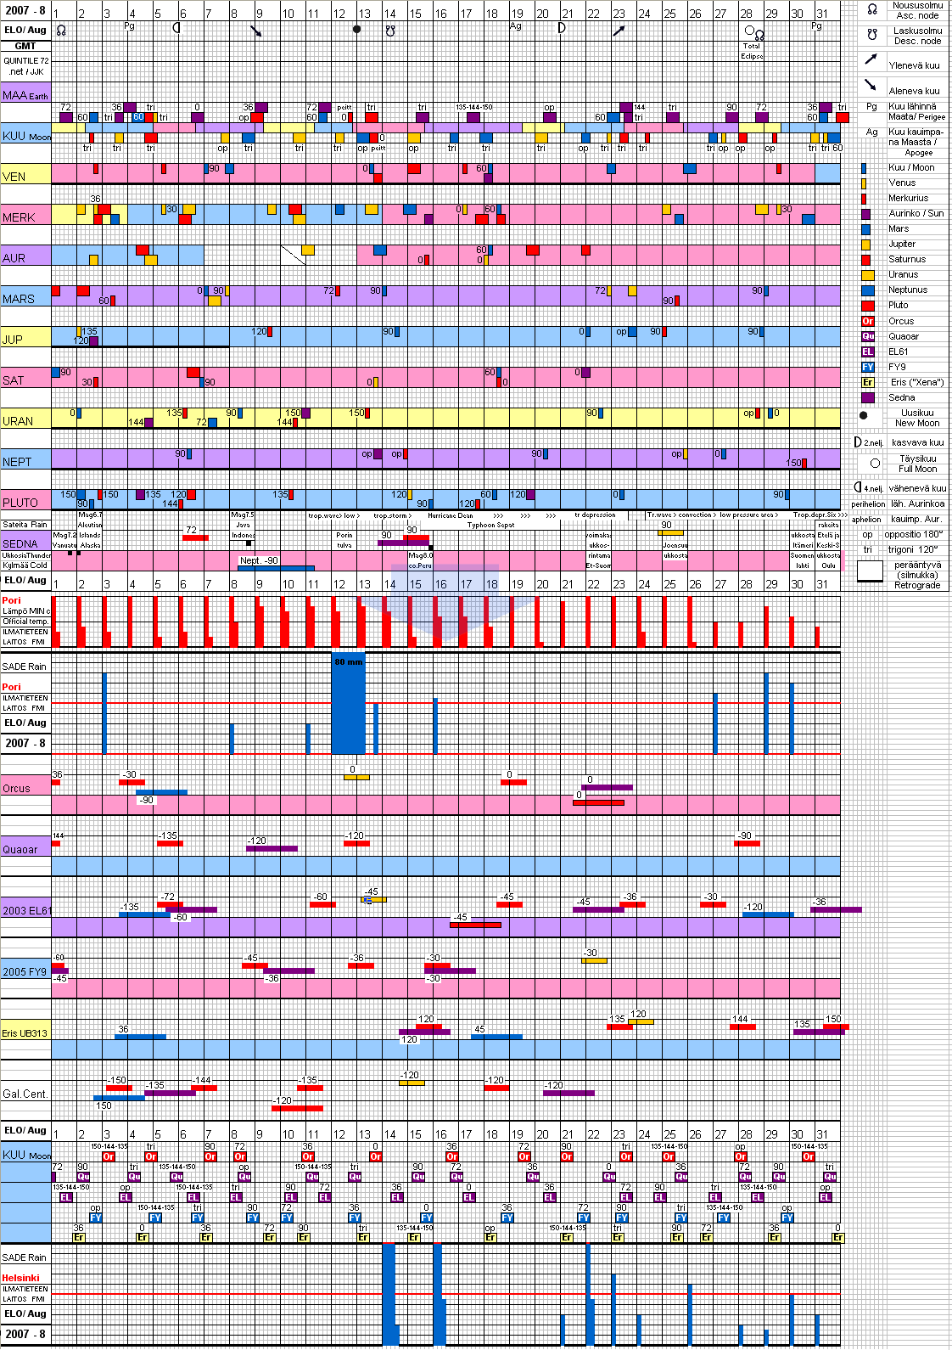This screenshot has width=952, height=1350.
Task: Click the white Retrograde box in the legend
Action: tap(870, 572)
